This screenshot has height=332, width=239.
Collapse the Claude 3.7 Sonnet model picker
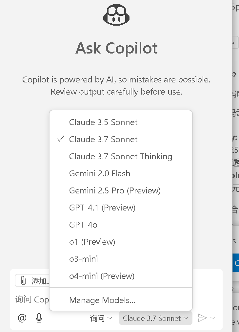coord(155,318)
